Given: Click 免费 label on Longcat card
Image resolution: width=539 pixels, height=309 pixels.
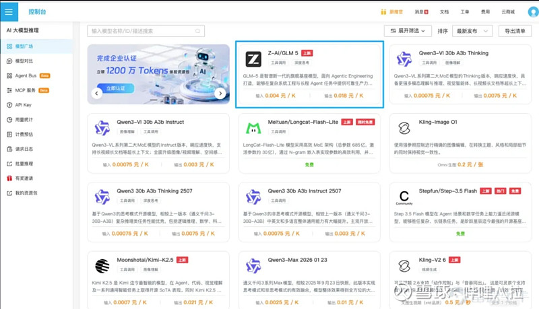Looking at the screenshot, I should tap(309, 165).
